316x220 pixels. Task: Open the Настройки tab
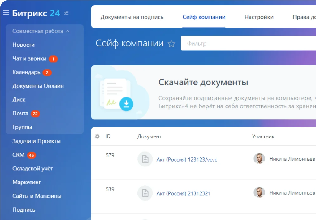tap(259, 17)
